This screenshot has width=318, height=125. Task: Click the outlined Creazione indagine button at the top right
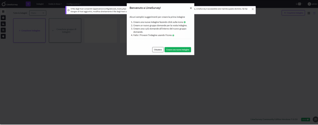[x=293, y=13]
